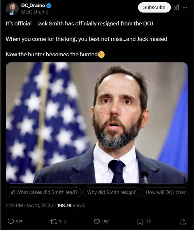This screenshot has height=230, width=194.
Task: Bookmark the post with bookmark icon
Action: 140,222
